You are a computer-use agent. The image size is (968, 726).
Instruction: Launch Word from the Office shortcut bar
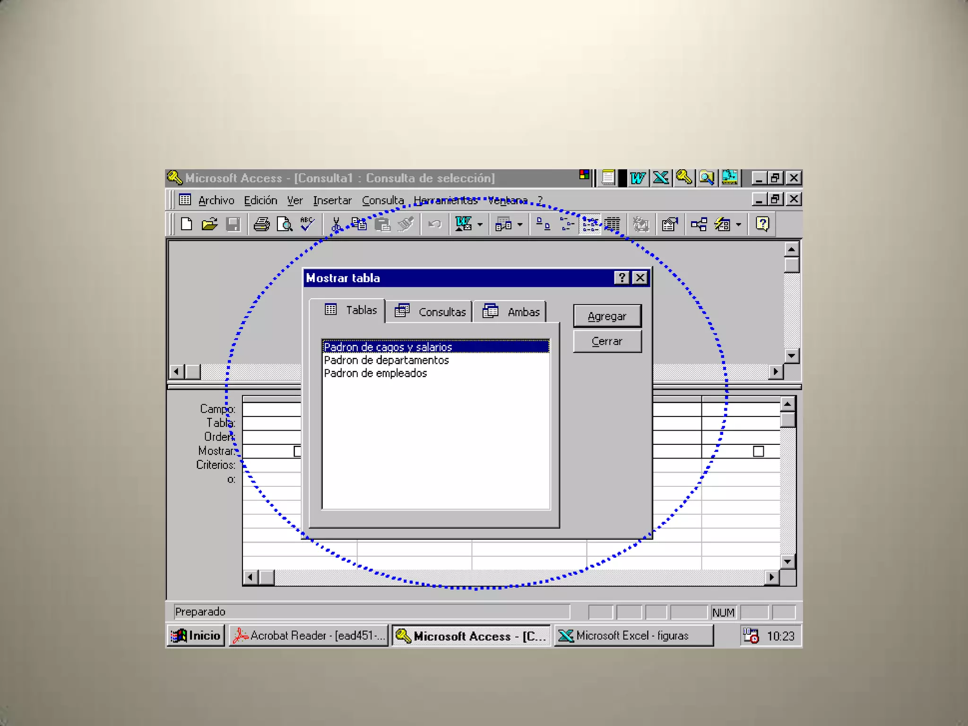click(x=638, y=178)
